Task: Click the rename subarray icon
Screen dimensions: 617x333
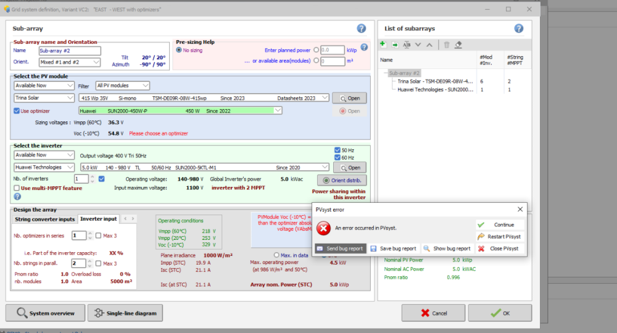Action: pos(406,44)
